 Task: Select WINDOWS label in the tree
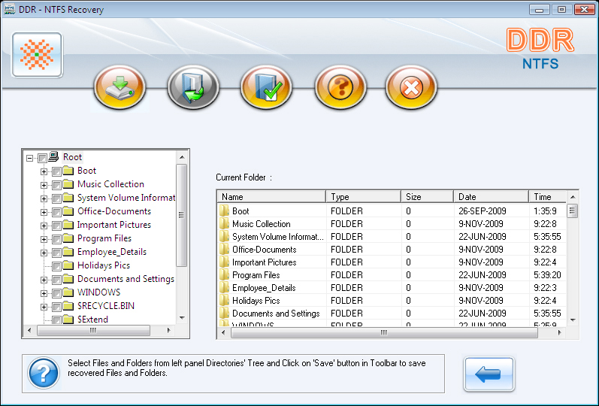(x=98, y=292)
